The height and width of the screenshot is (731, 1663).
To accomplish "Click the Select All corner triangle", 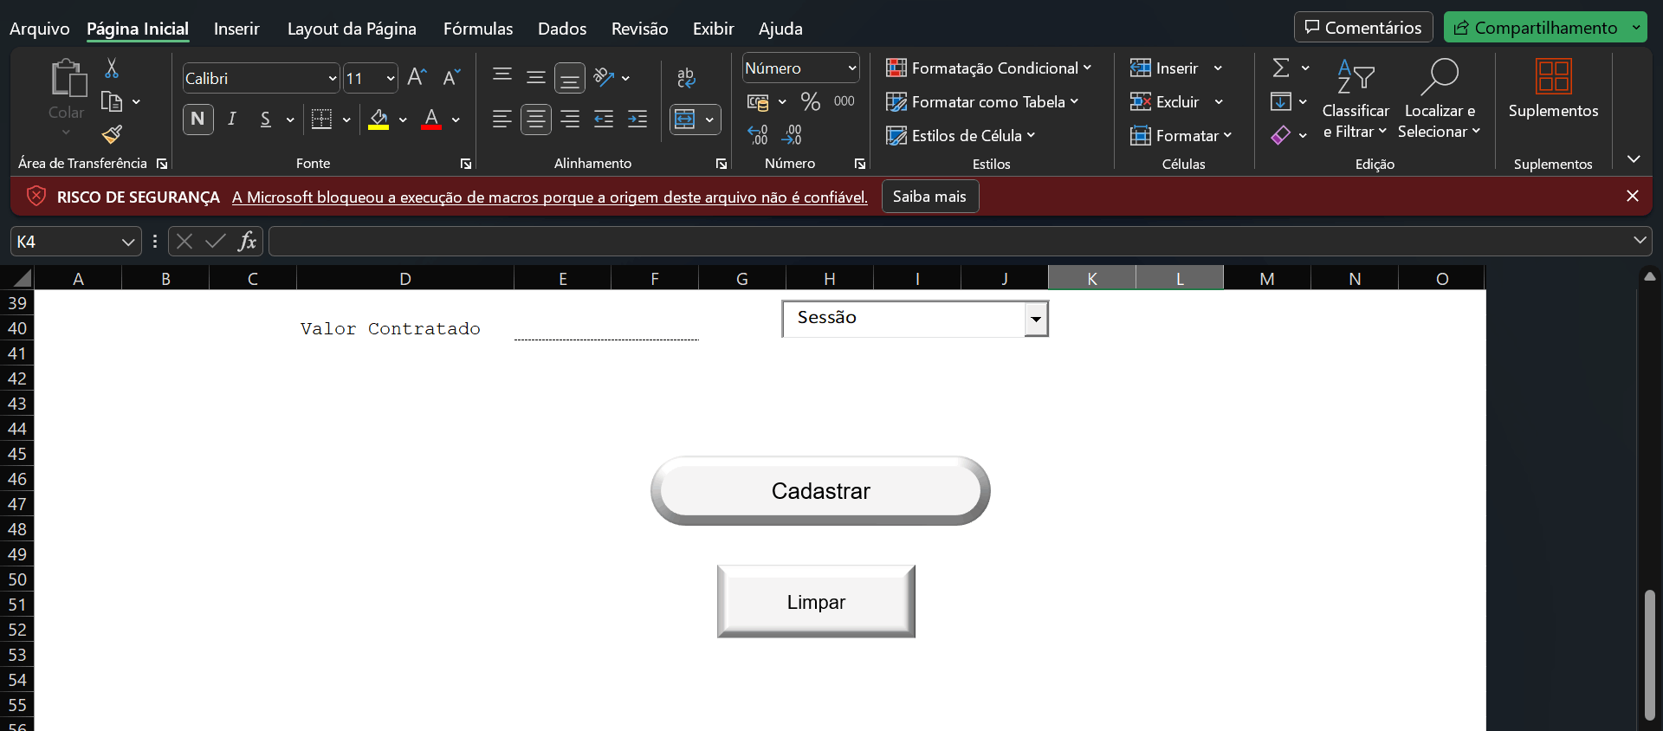I will pos(22,278).
